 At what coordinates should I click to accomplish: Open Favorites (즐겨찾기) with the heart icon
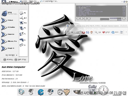coord(106,32)
